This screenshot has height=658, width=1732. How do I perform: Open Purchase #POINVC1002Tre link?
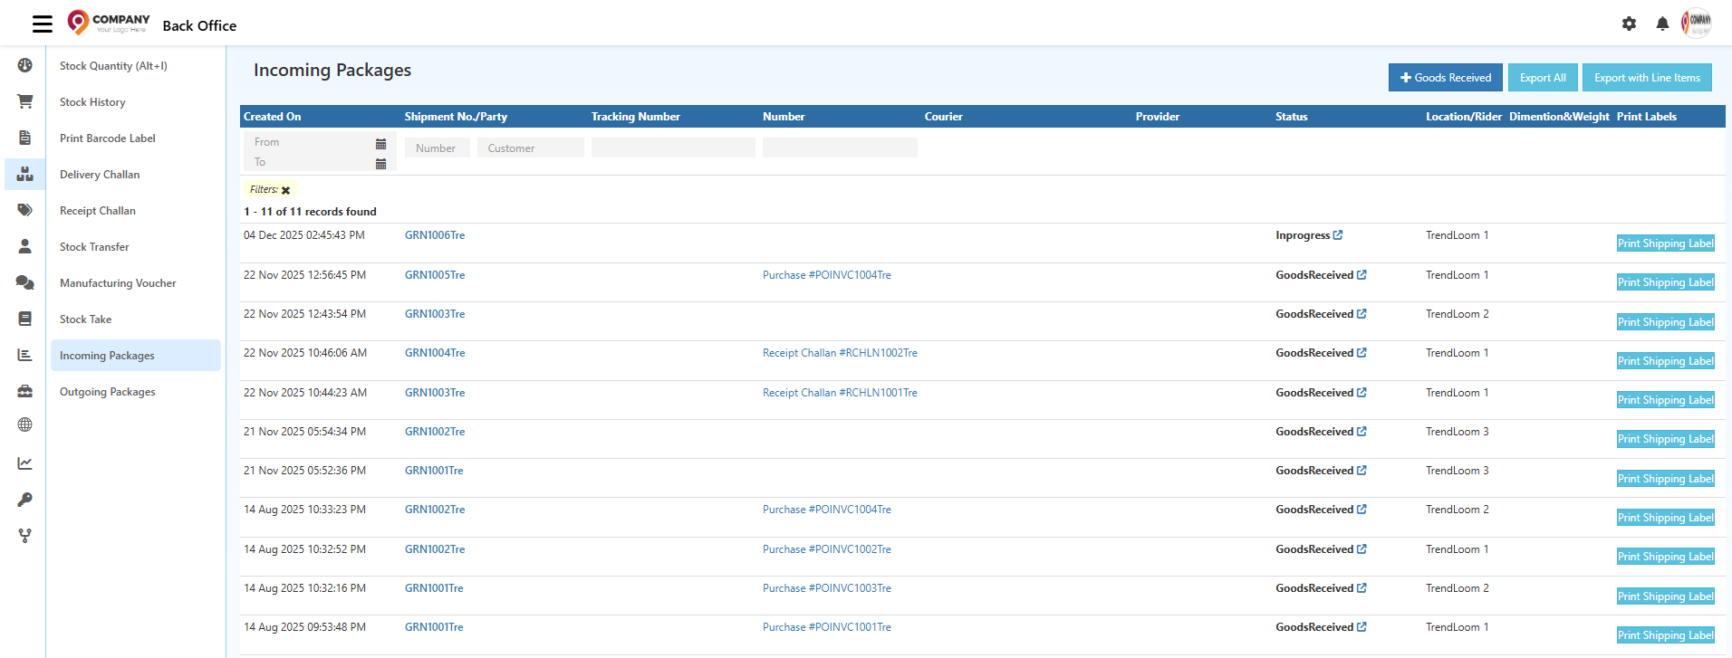click(827, 549)
